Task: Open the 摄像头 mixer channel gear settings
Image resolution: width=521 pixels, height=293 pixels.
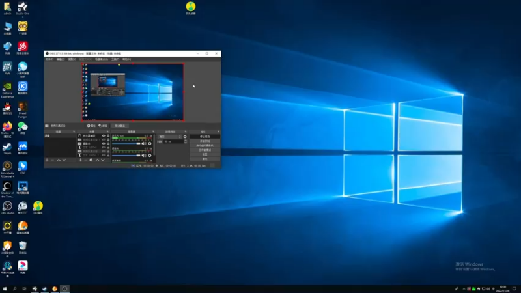Action: (x=150, y=156)
